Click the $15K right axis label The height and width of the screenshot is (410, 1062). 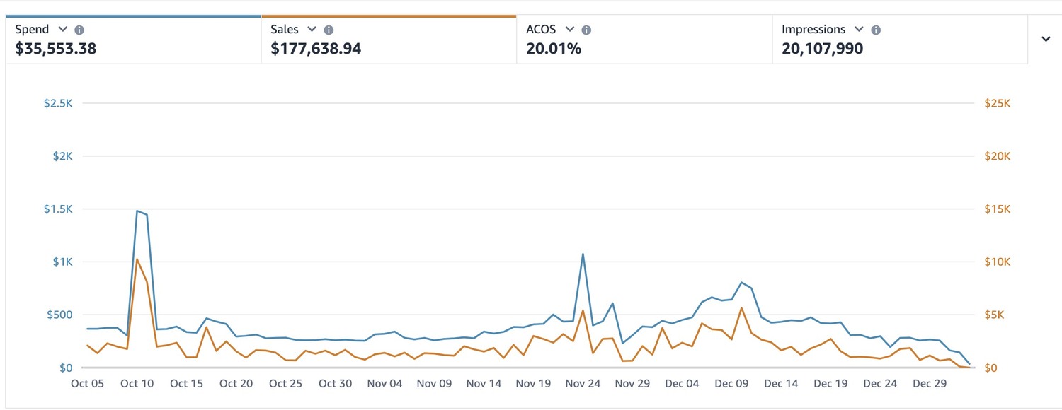point(998,209)
